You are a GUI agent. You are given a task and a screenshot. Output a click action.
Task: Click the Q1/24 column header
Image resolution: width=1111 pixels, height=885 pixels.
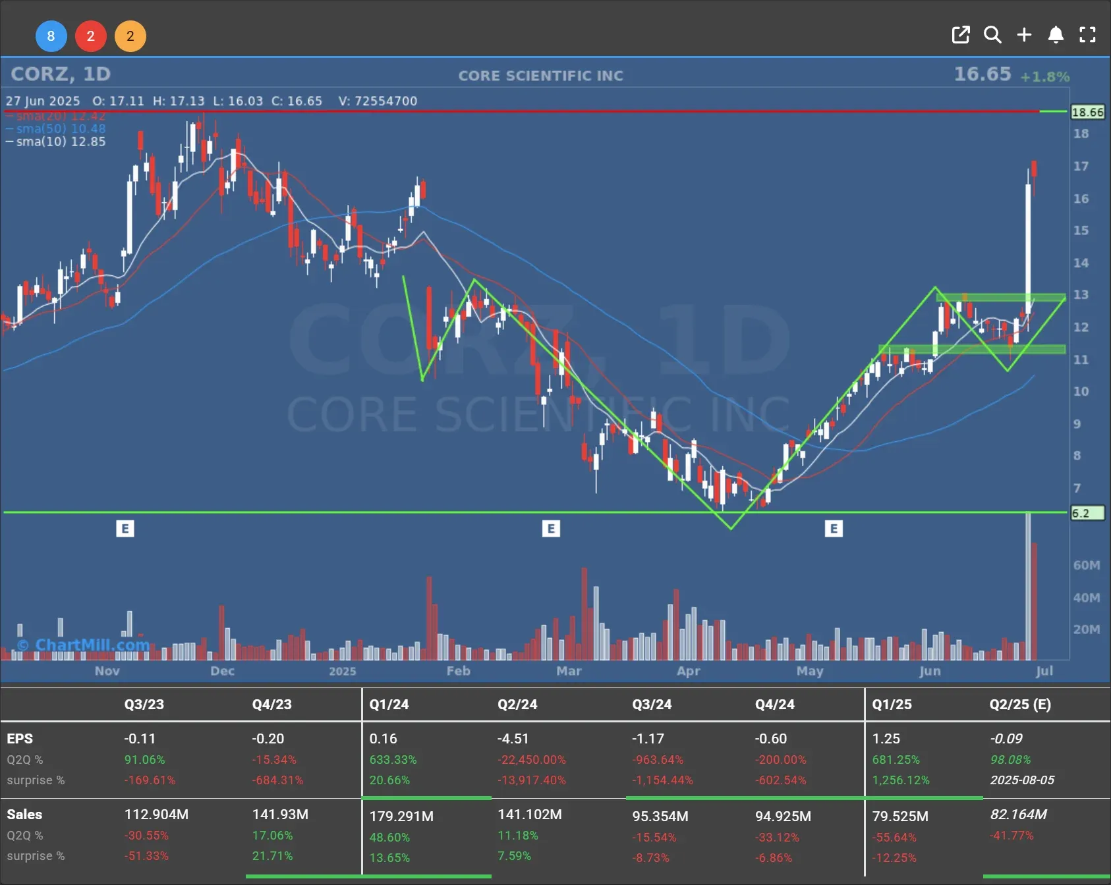click(x=389, y=704)
